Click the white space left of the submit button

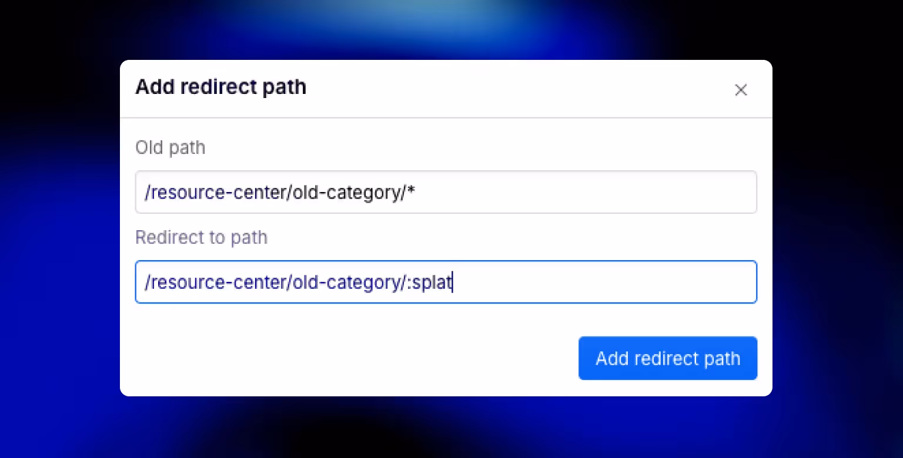[x=353, y=358]
